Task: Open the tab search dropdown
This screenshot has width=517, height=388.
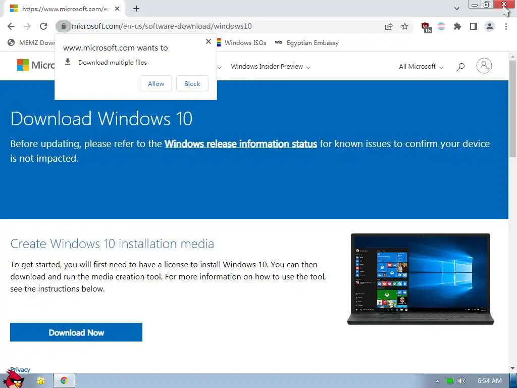Action: tap(456, 9)
